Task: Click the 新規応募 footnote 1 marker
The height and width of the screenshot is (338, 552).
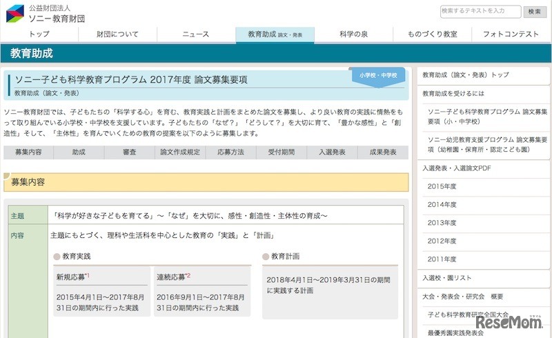Action: [88, 276]
